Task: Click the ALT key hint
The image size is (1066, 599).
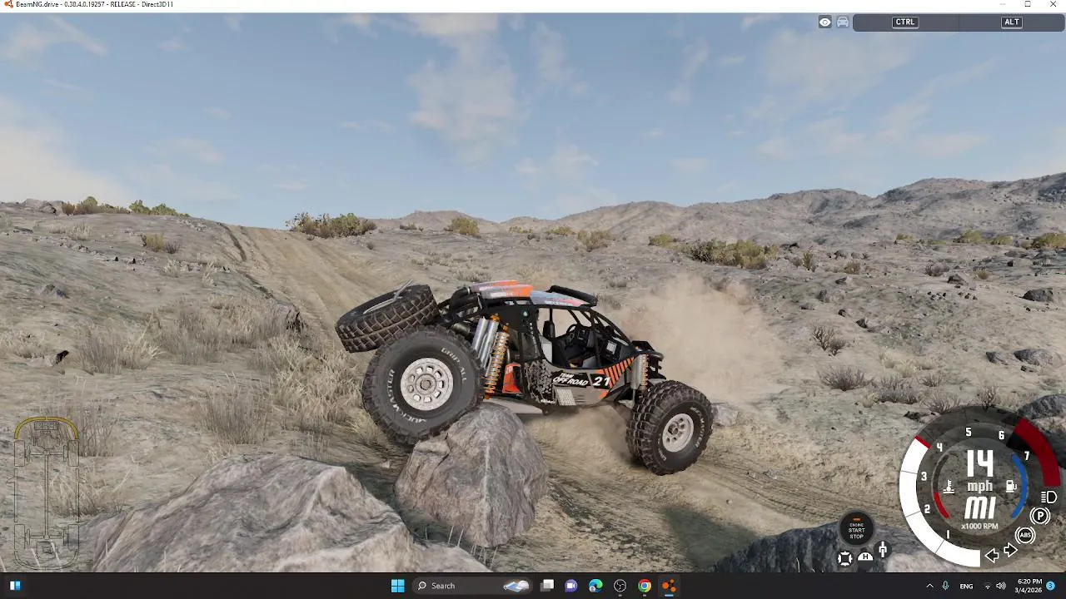Action: point(1011,22)
